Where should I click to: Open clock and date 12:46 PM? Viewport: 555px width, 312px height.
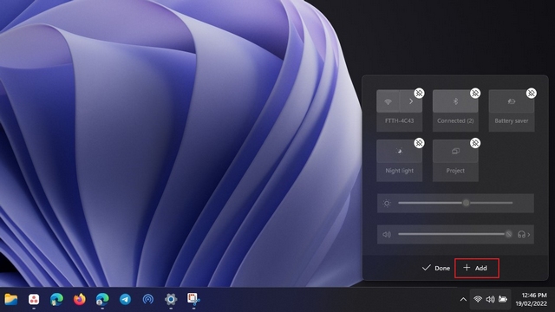(x=531, y=299)
